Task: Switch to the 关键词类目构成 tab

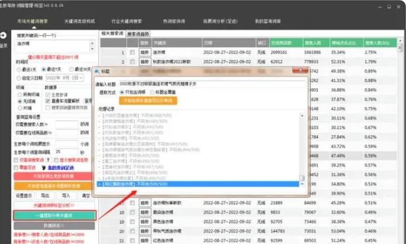Action: 80,21
